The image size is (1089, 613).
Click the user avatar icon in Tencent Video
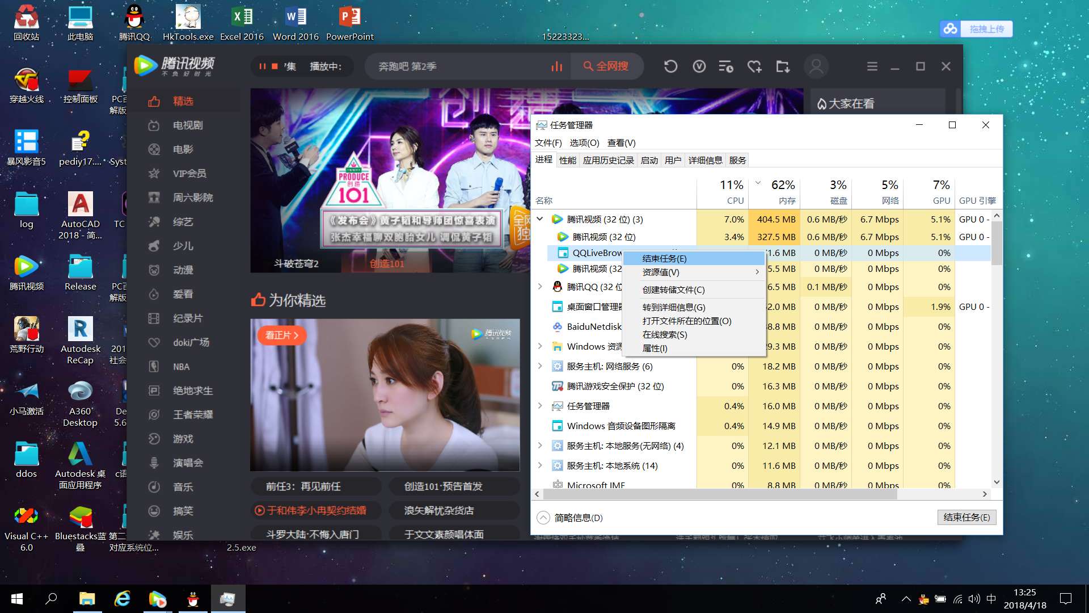point(816,66)
